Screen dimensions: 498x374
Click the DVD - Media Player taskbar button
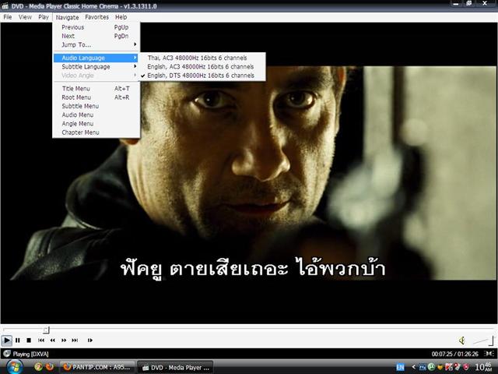click(175, 368)
